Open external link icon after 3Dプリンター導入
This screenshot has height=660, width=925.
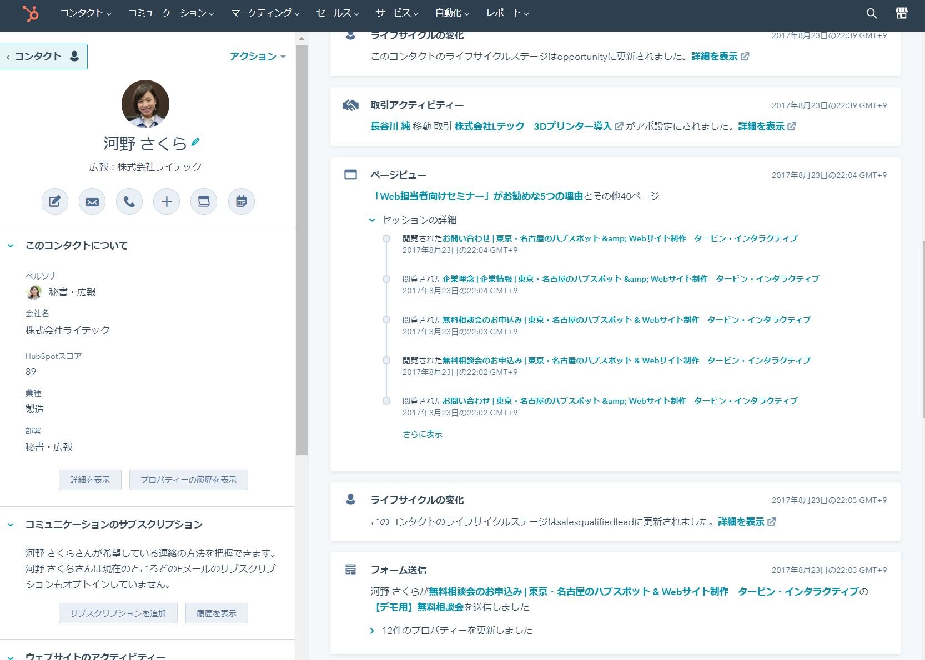[x=619, y=126]
